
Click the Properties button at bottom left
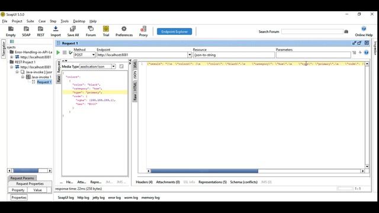[19, 198]
